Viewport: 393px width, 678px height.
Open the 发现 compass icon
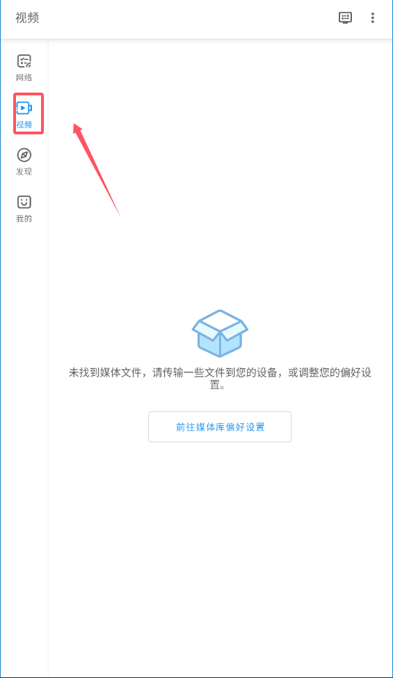tap(24, 155)
